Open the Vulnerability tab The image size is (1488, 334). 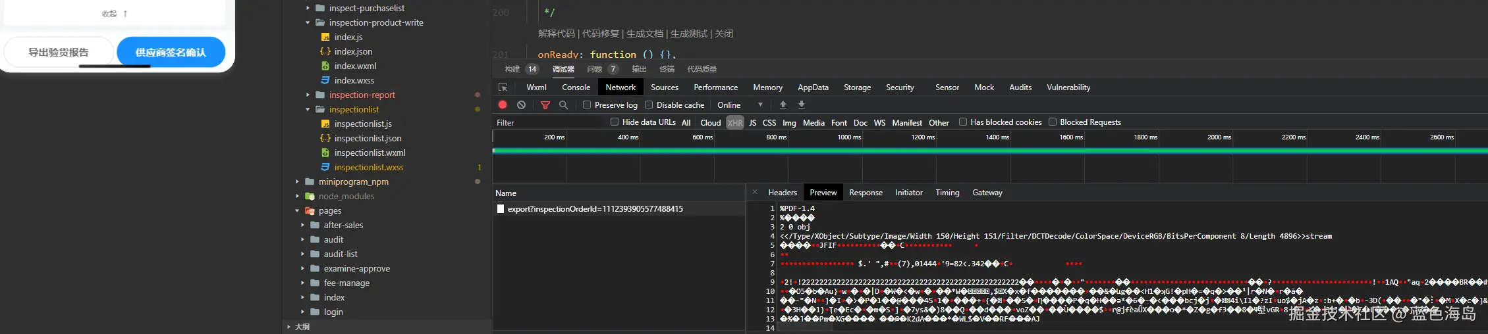(x=1068, y=87)
